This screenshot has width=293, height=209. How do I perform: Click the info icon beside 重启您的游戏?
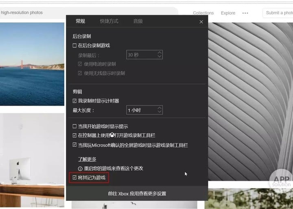click(80, 168)
